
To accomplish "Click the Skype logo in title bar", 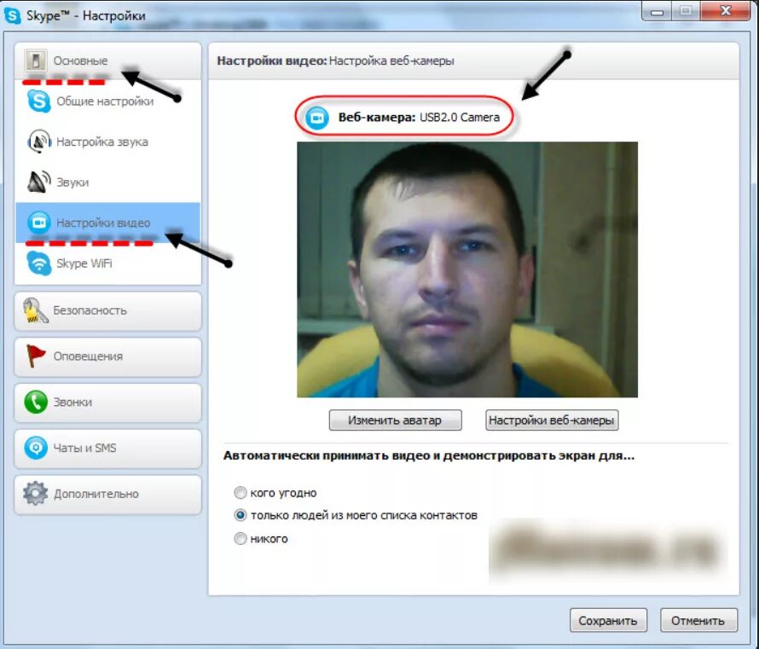I will coord(12,15).
